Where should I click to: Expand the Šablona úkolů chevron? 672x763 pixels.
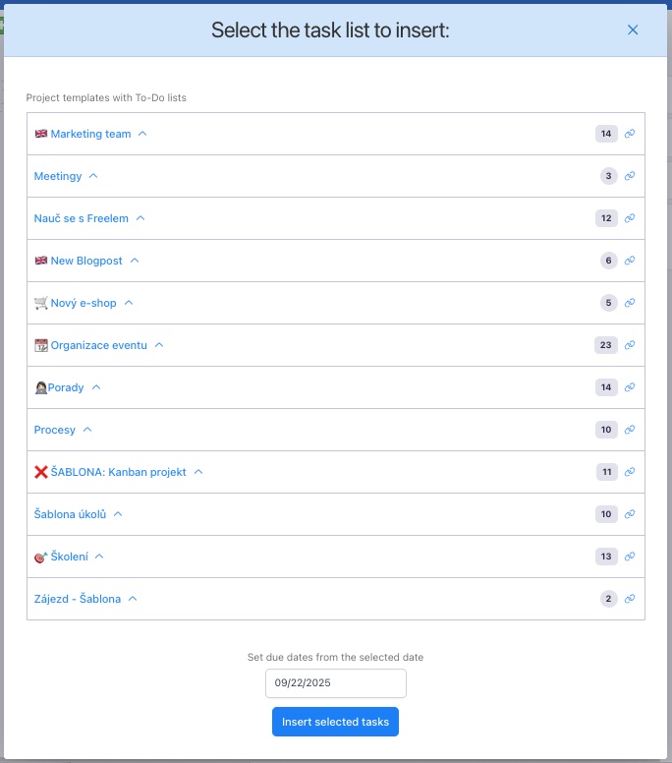click(118, 514)
